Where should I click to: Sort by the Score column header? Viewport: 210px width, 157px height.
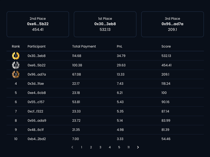coord(166,46)
